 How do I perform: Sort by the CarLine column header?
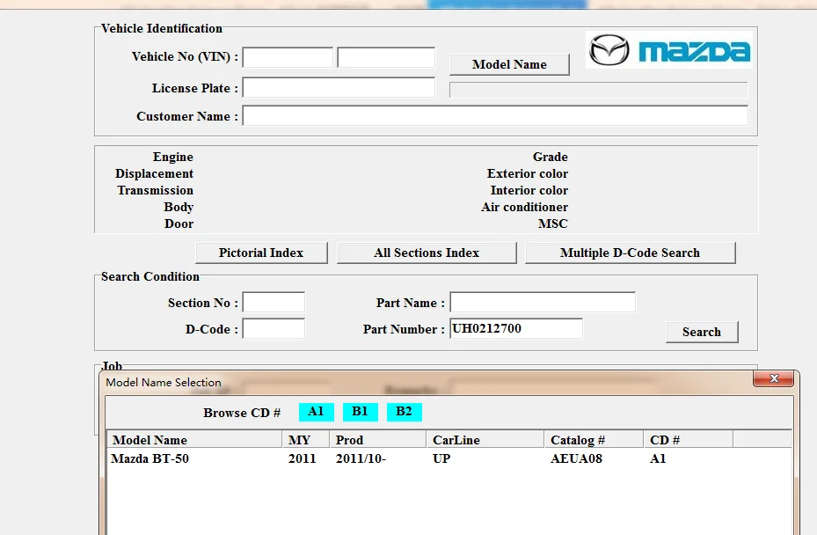(485, 440)
